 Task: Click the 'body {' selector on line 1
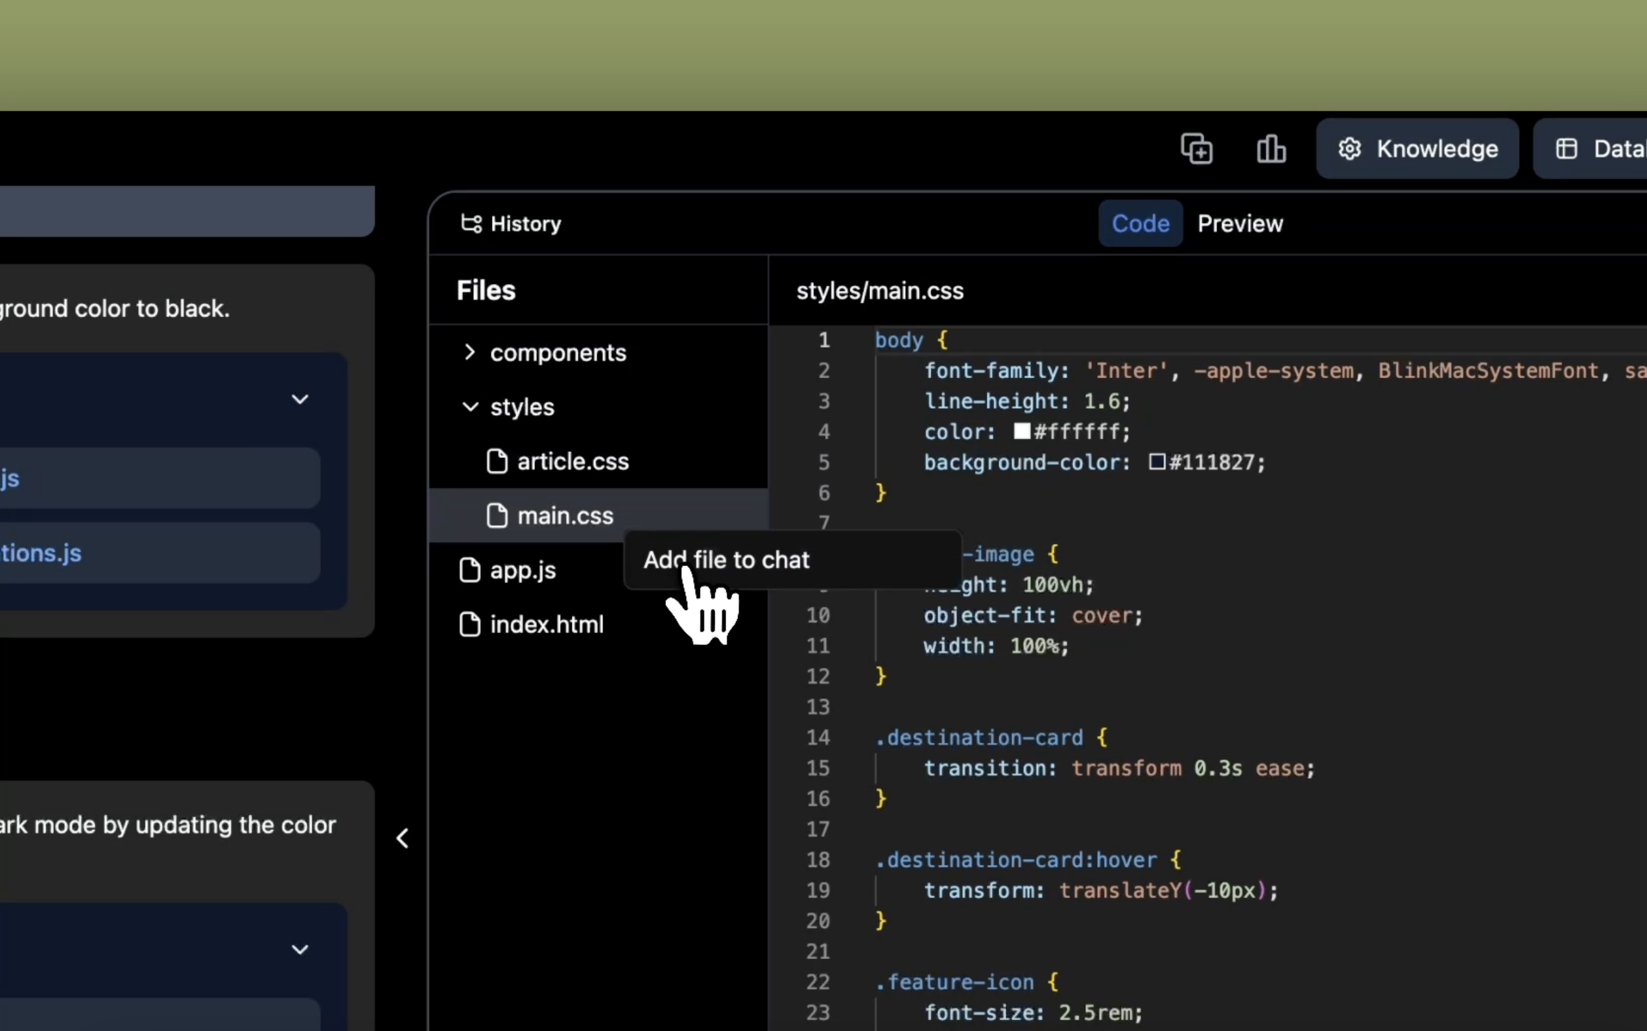912,340
